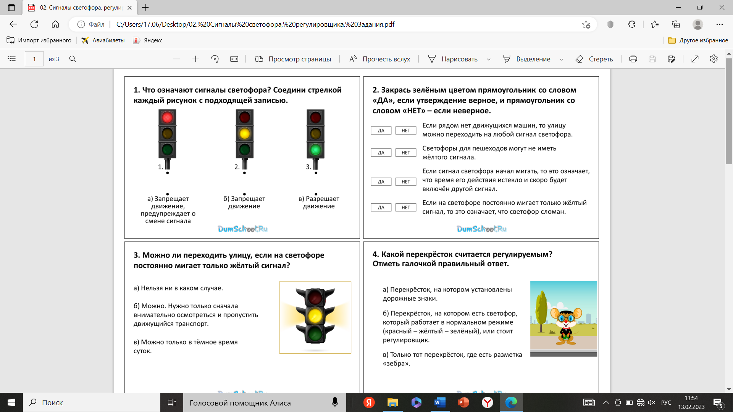Open the Collections icon
The image size is (733, 412).
pyautogui.click(x=676, y=24)
